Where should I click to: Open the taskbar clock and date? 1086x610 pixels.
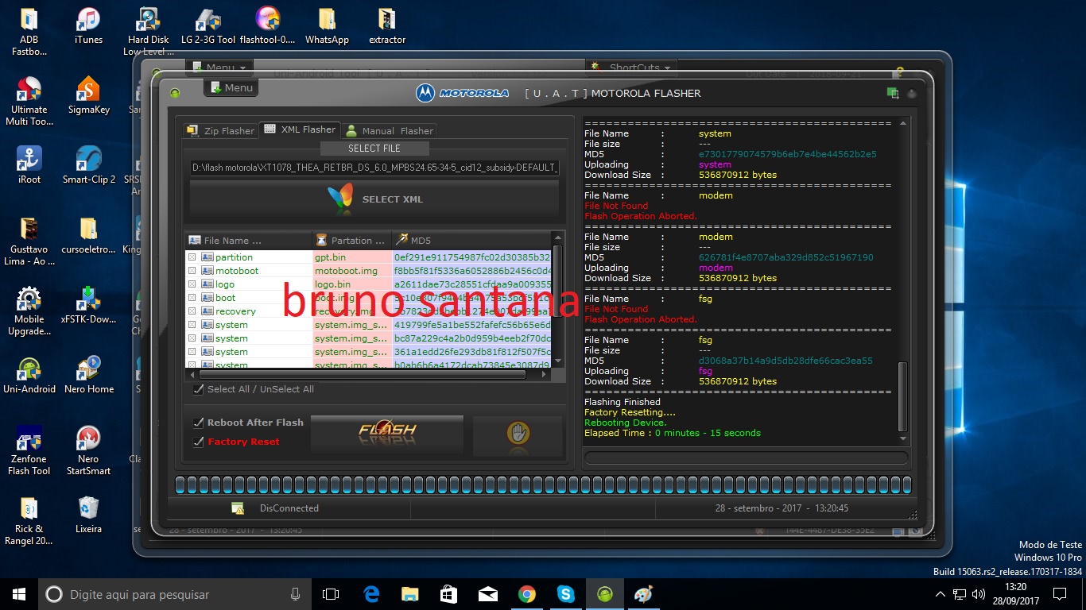1015,594
